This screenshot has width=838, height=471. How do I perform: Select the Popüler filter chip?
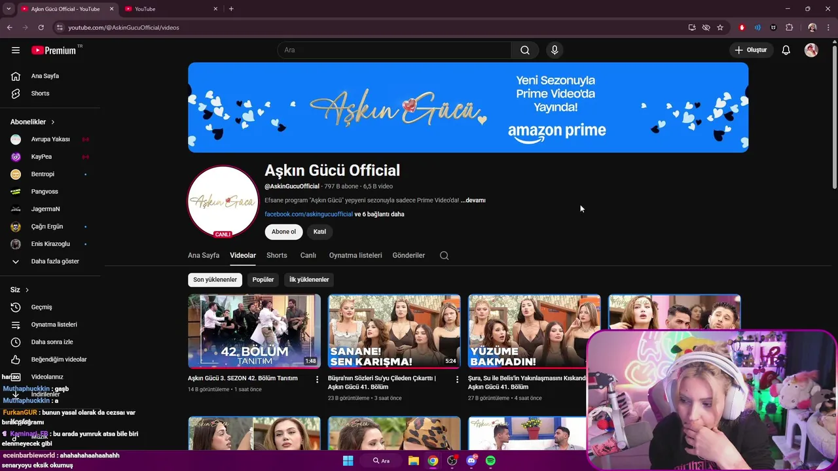click(263, 280)
